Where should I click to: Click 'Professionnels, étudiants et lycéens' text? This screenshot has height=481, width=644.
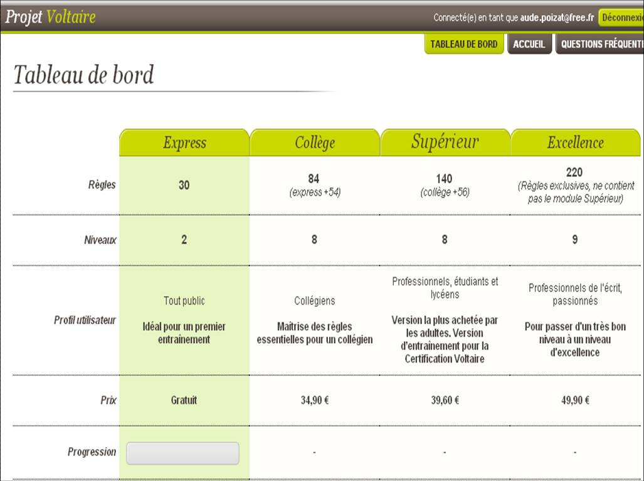445,288
